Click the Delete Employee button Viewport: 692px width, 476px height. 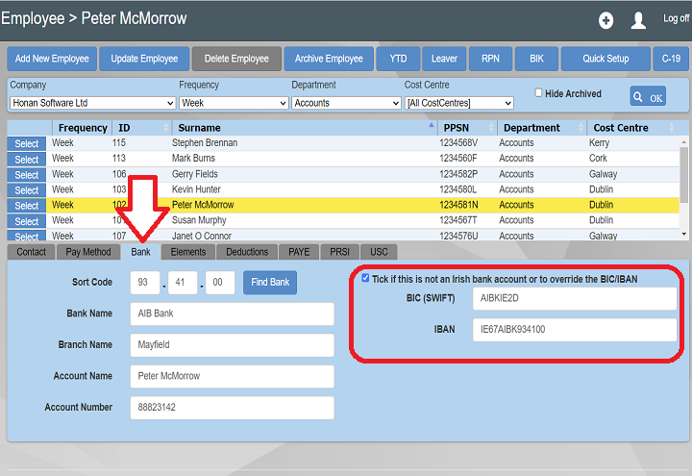pyautogui.click(x=236, y=59)
